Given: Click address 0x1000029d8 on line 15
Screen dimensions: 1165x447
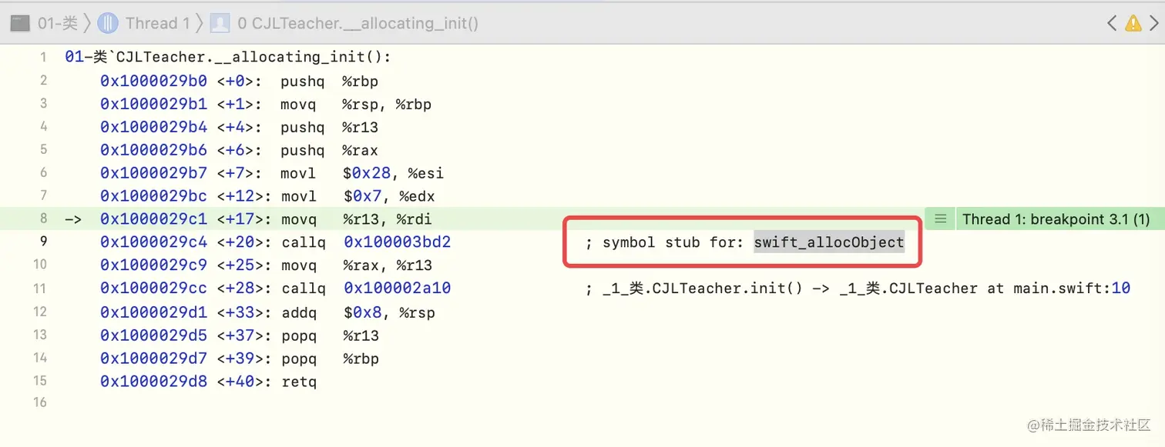Looking at the screenshot, I should point(153,382).
